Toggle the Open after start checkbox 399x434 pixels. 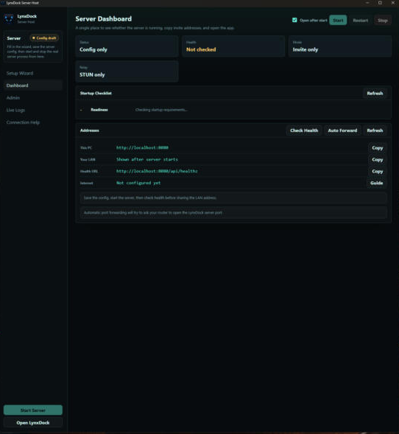(x=294, y=20)
